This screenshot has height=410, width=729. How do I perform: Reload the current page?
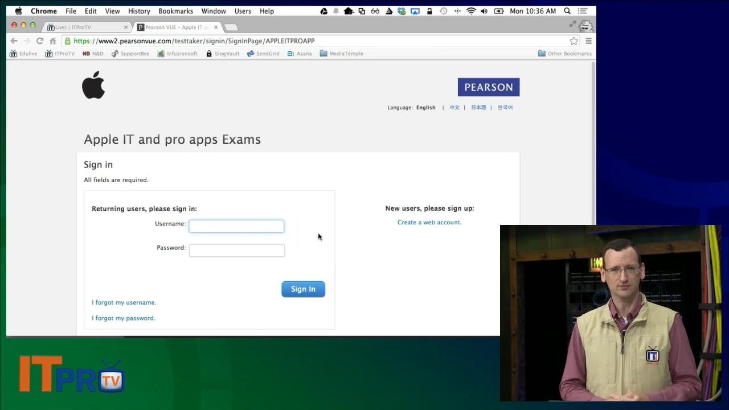point(40,41)
